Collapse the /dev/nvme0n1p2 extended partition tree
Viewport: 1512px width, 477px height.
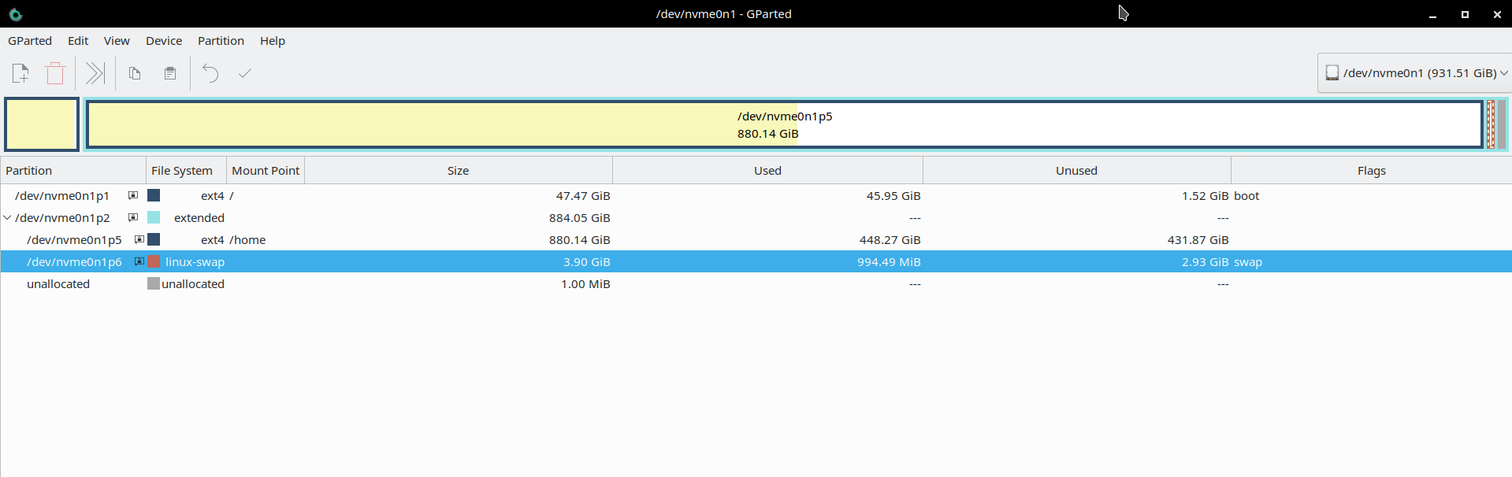pyautogui.click(x=7, y=217)
